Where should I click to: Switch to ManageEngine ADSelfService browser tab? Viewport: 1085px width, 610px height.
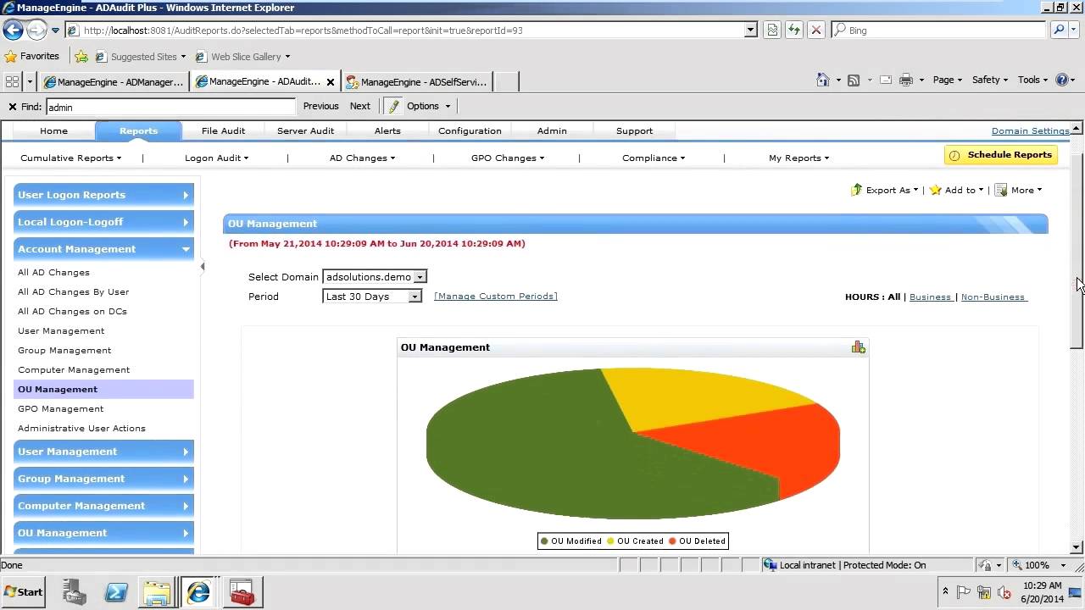point(416,82)
